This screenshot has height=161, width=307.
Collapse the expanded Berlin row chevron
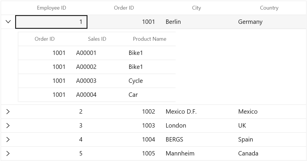point(8,22)
